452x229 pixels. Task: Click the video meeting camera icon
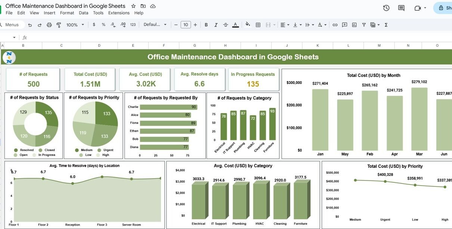pos(418,8)
